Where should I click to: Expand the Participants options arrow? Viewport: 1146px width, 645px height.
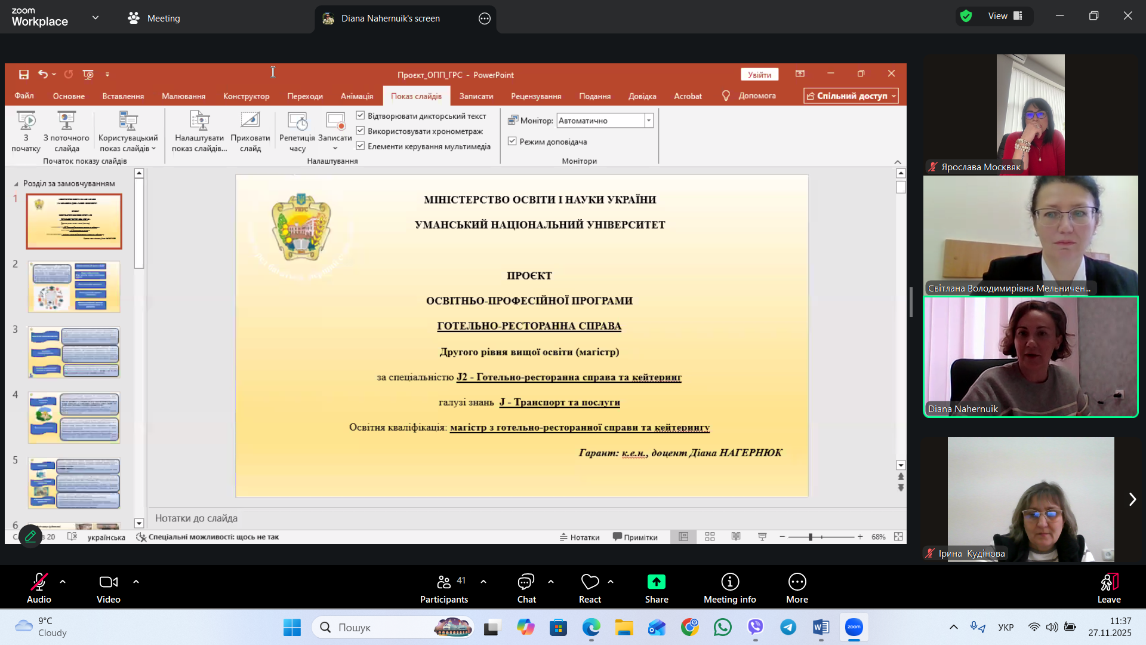coord(483,581)
